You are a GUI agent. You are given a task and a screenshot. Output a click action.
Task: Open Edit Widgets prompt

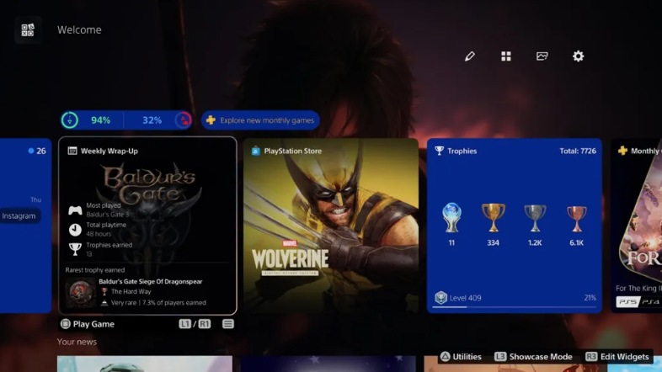click(617, 357)
